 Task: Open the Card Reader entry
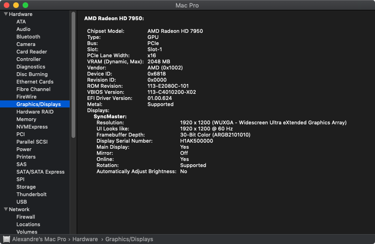[32, 52]
